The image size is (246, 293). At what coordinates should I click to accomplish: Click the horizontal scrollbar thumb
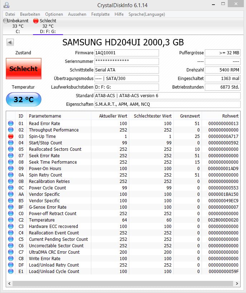122,283
